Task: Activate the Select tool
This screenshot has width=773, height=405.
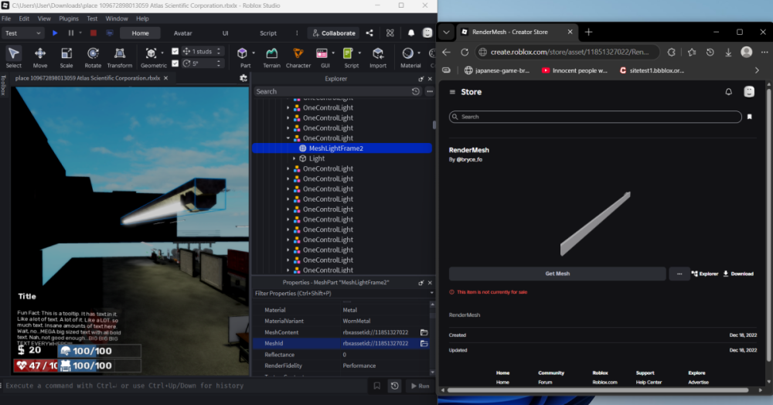Action: [14, 57]
